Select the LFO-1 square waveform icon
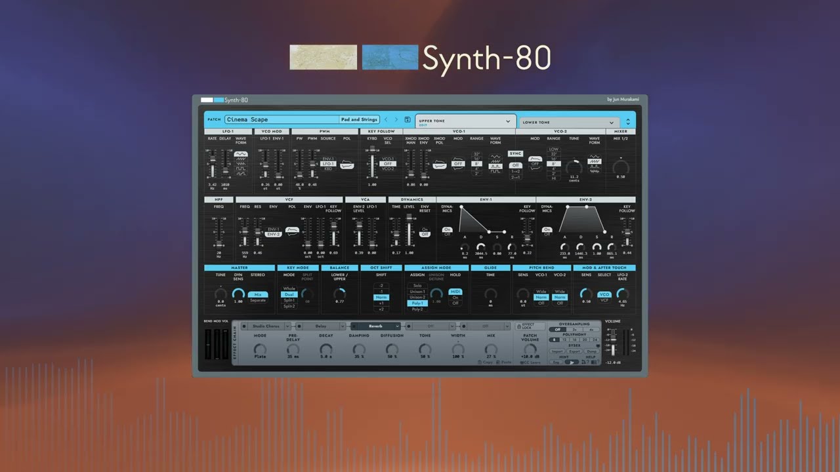 point(241,168)
